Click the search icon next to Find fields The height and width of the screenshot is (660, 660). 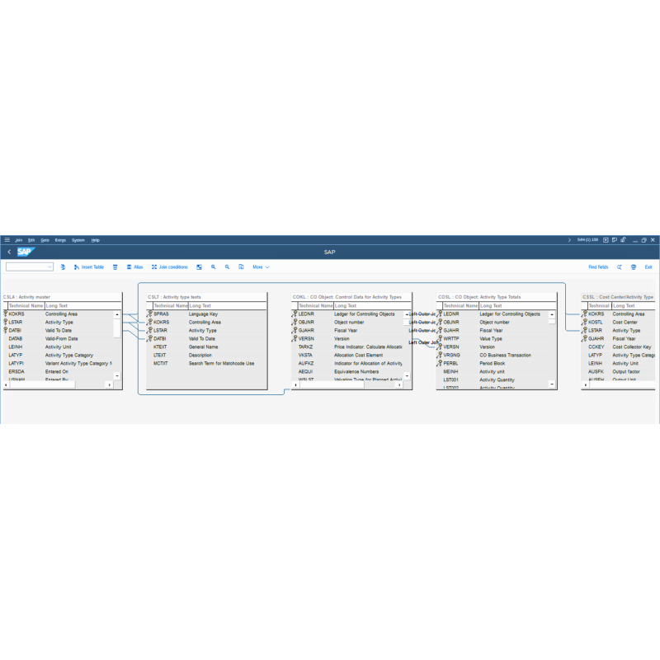(619, 267)
